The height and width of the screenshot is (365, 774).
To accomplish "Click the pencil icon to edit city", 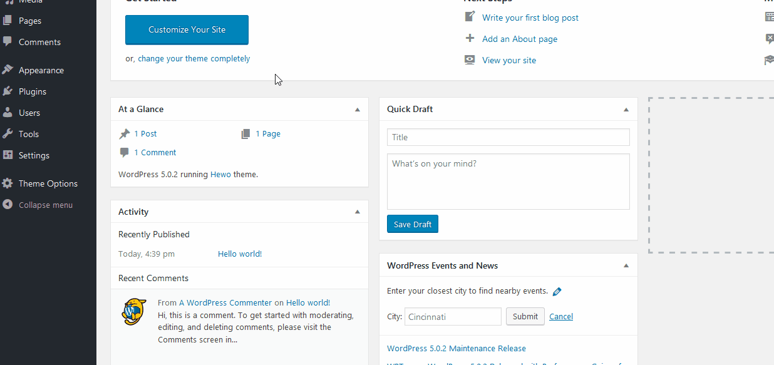I will point(557,291).
